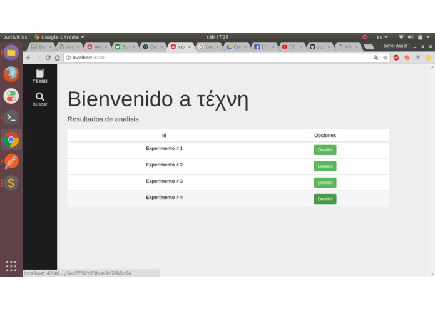
Task: Click Detalles for Experimento # 4
Action: pyautogui.click(x=325, y=199)
